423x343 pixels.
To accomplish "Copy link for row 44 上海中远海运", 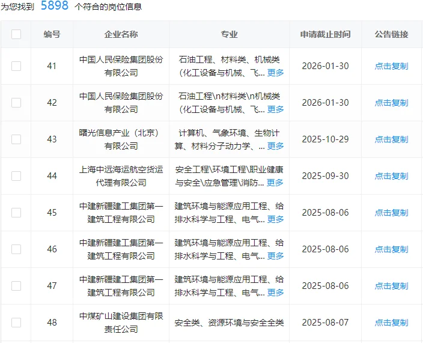I will click(x=391, y=176).
